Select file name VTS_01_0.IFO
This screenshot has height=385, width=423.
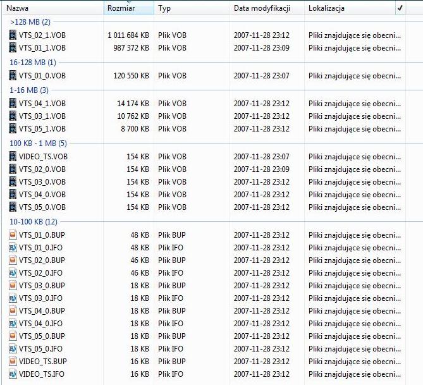(x=40, y=248)
